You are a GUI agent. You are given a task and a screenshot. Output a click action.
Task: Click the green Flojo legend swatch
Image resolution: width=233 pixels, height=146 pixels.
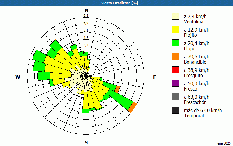pyautogui.click(x=175, y=43)
